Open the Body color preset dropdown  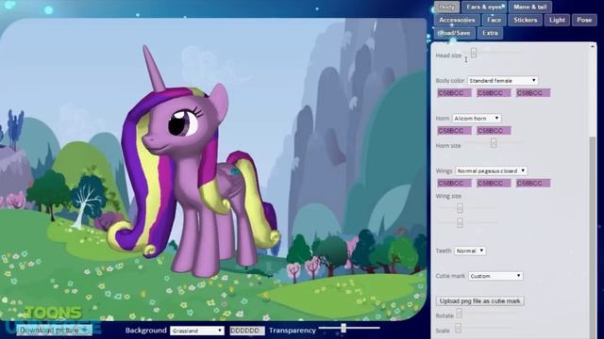point(503,80)
